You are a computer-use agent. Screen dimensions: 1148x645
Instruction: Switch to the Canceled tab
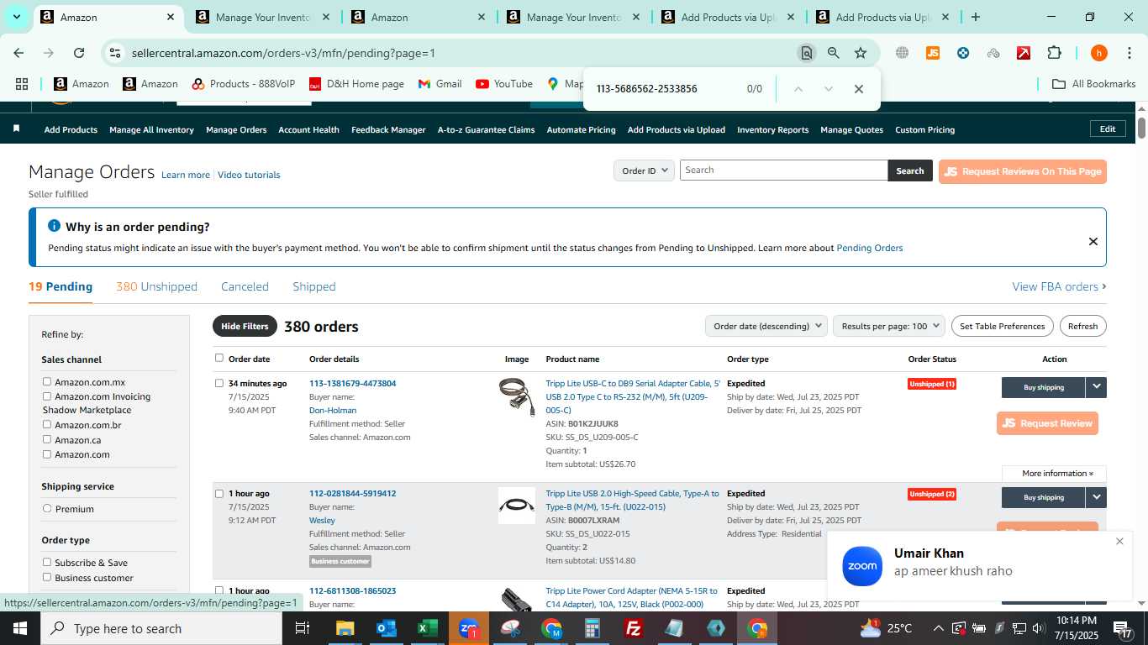pos(245,286)
